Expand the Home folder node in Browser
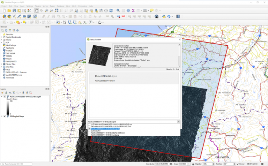The image size is (268, 166). (1, 40)
